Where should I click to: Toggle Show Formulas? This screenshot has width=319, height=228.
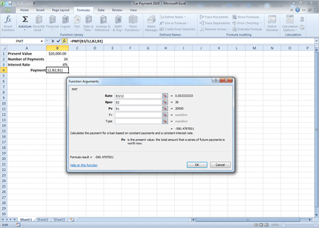pos(246,17)
